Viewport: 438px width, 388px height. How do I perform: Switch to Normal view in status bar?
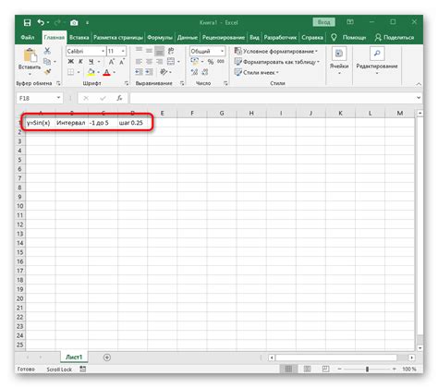click(288, 369)
